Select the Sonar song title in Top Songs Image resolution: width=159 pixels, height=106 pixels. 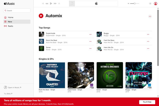pos(48,48)
